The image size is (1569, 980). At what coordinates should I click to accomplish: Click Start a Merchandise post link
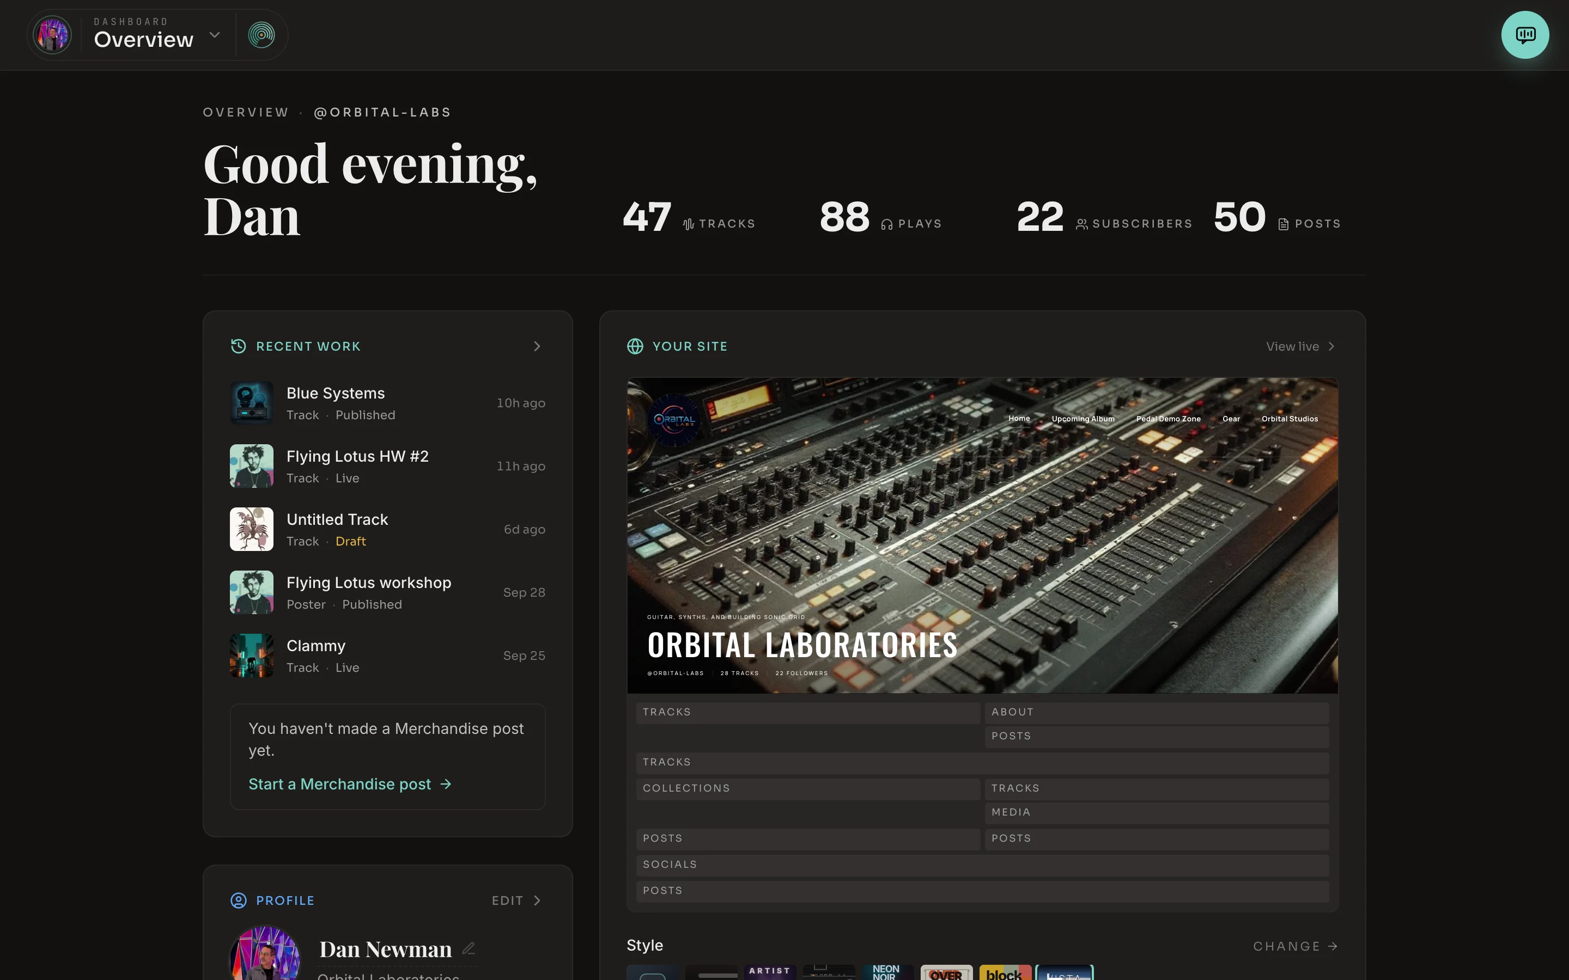350,784
